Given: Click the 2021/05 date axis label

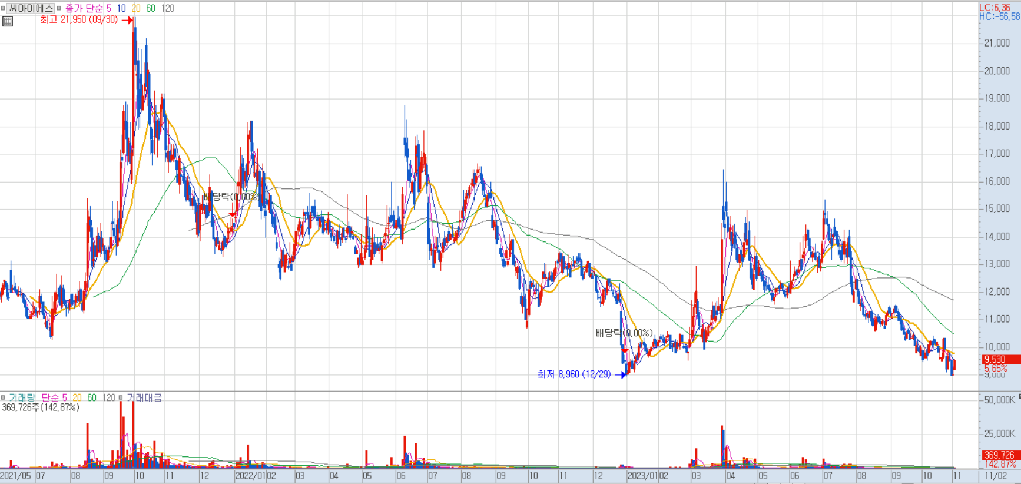Looking at the screenshot, I should pos(16,476).
